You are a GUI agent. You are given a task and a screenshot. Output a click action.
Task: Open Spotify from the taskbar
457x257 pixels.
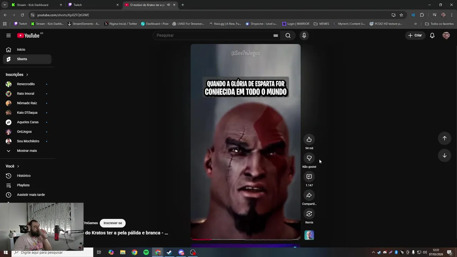pyautogui.click(x=146, y=252)
